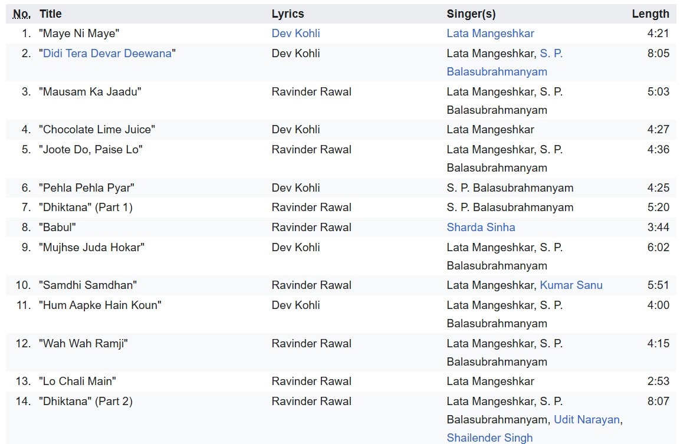Click Ravinder Rawal in the Babul row

(x=311, y=228)
